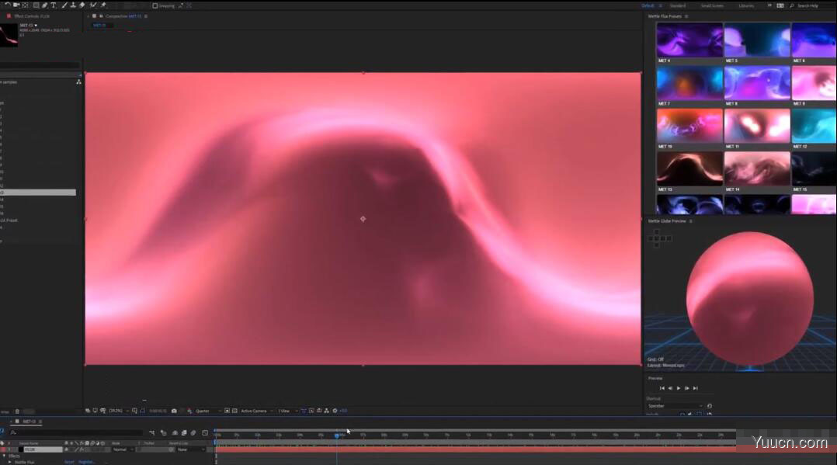The image size is (837, 465).
Task: Enable the Snapping checkbox
Action: 155,6
